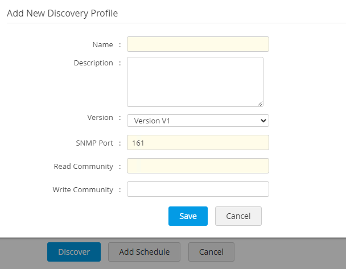Click the Add Schedule button
This screenshot has width=346, height=269.
143,252
